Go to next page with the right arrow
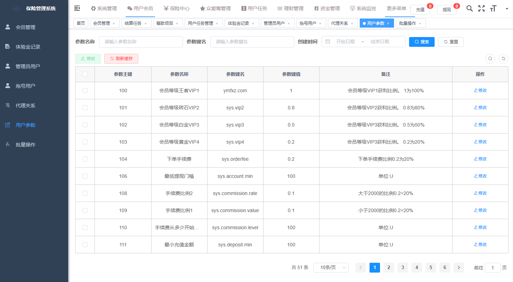 pyautogui.click(x=459, y=268)
